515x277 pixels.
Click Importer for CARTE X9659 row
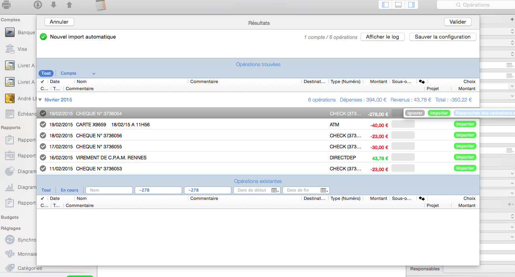click(x=465, y=124)
